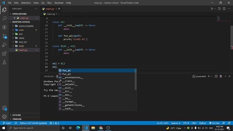Kill terminal with trash icon

click(x=221, y=76)
